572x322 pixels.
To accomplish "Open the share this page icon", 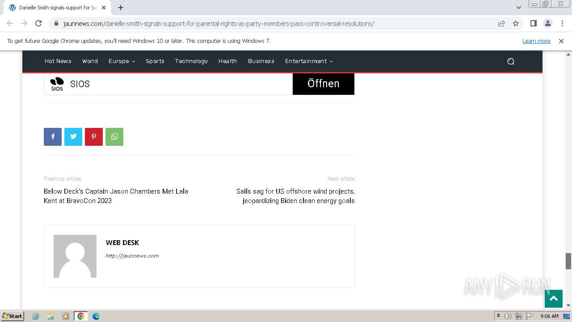I will tap(501, 23).
